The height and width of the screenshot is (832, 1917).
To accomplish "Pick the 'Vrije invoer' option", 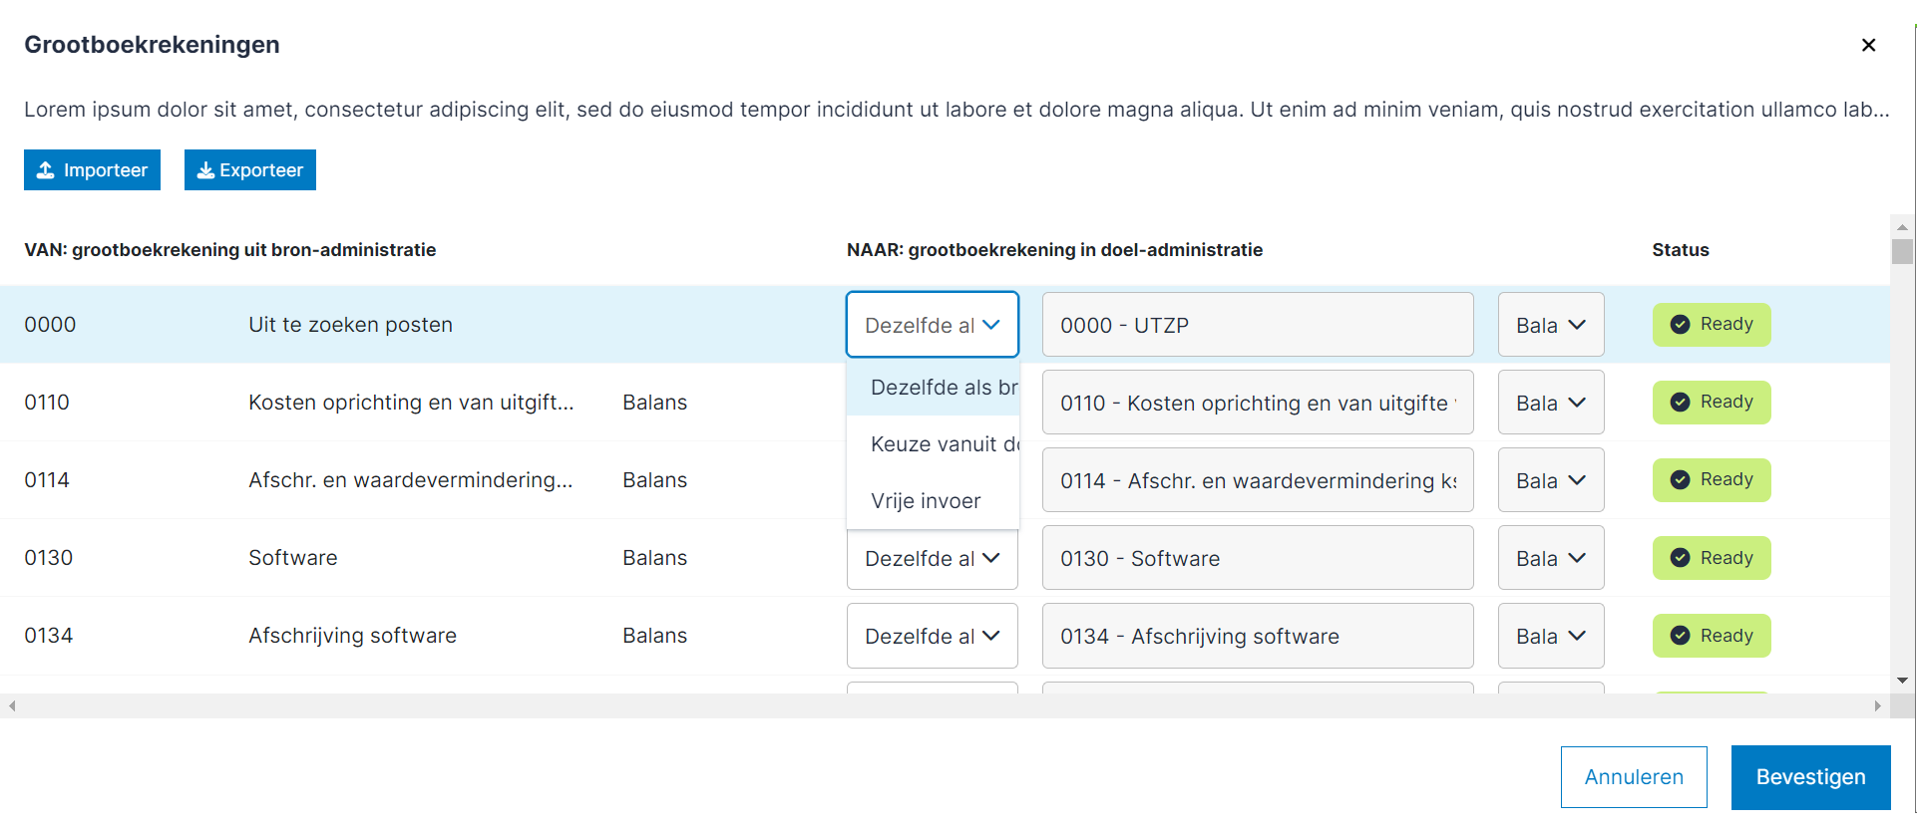I will 926,501.
